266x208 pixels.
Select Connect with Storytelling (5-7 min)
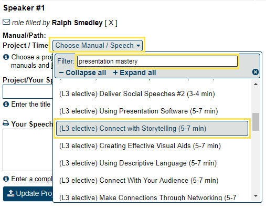pos(152,129)
